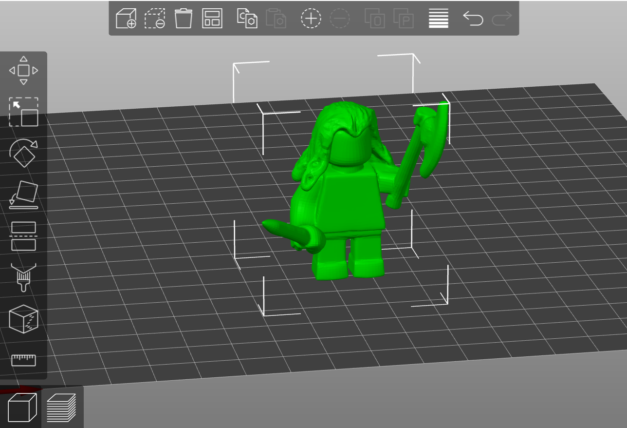The height and width of the screenshot is (428, 627).
Task: Choose the Rotate tool
Action: (x=23, y=153)
